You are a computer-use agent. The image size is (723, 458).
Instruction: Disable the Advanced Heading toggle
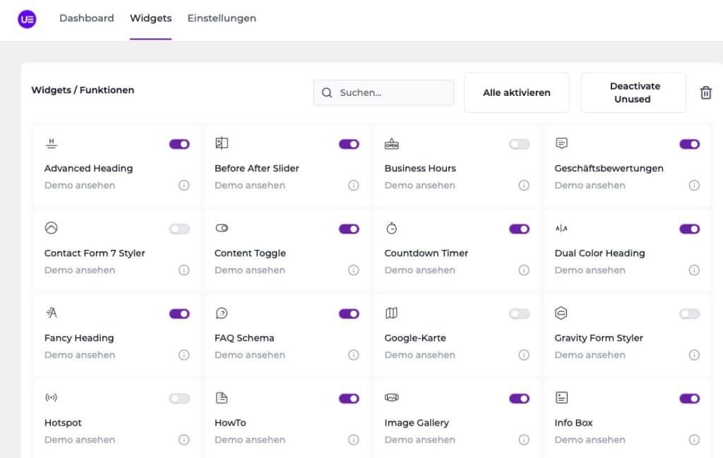click(179, 144)
